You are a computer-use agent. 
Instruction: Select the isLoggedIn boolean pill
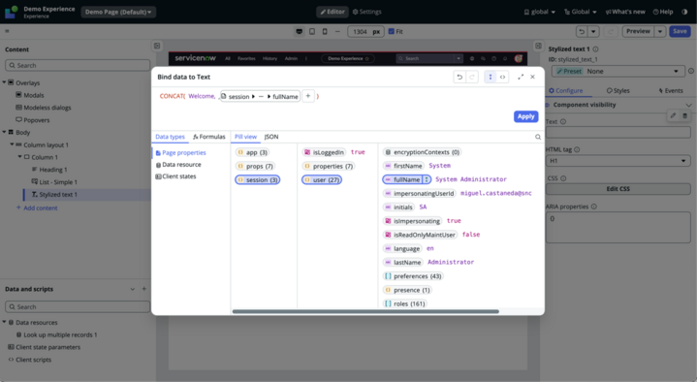coord(324,152)
